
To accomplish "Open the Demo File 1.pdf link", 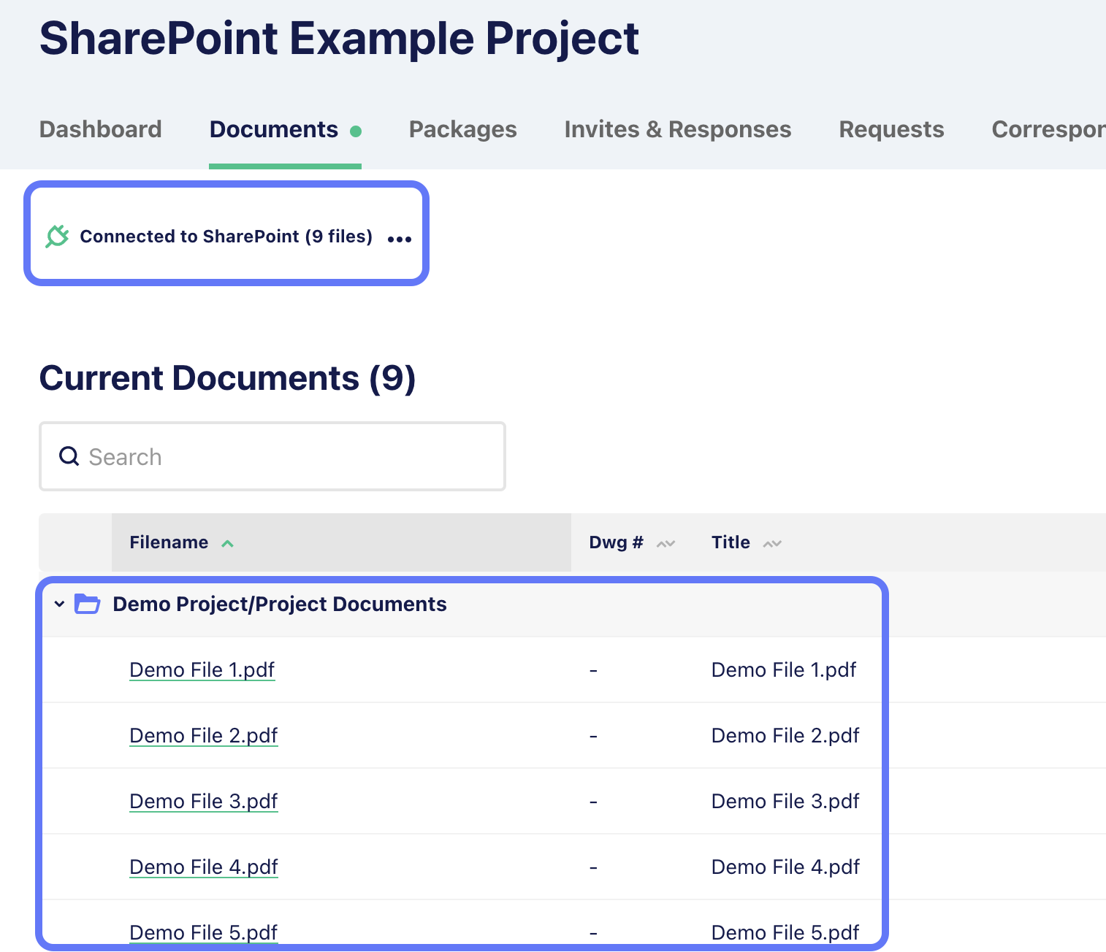I will [202, 669].
